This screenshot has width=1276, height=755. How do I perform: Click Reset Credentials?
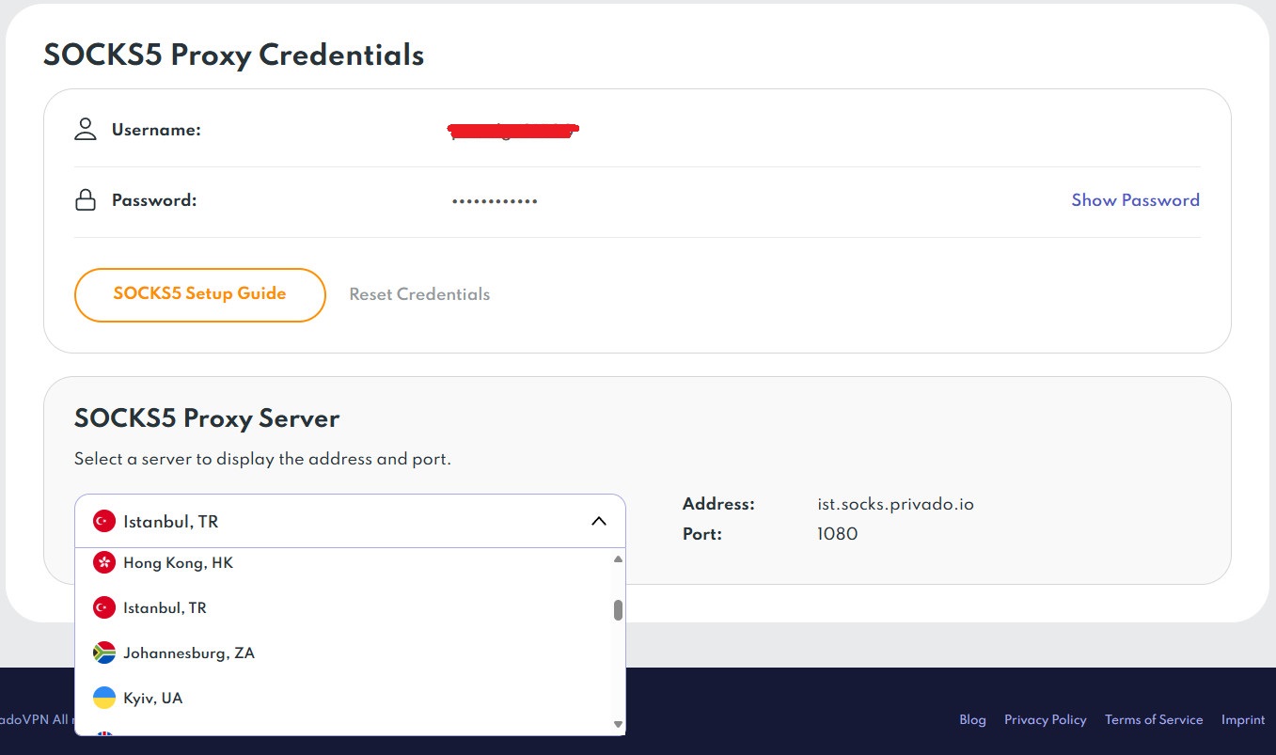coord(419,294)
